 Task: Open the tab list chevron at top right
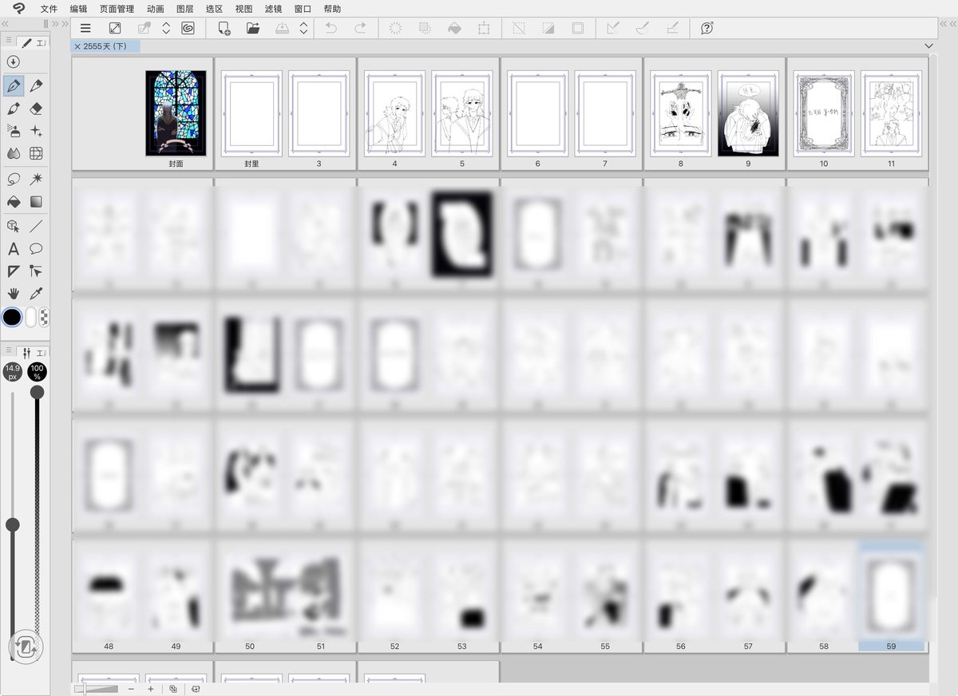[x=928, y=46]
